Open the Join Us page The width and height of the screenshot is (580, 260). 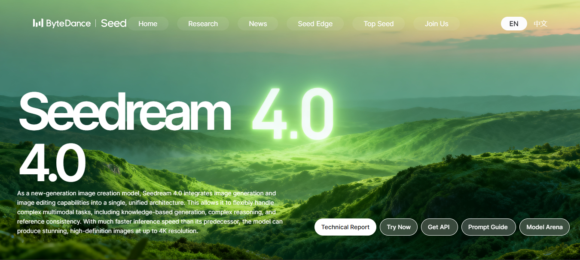point(436,24)
